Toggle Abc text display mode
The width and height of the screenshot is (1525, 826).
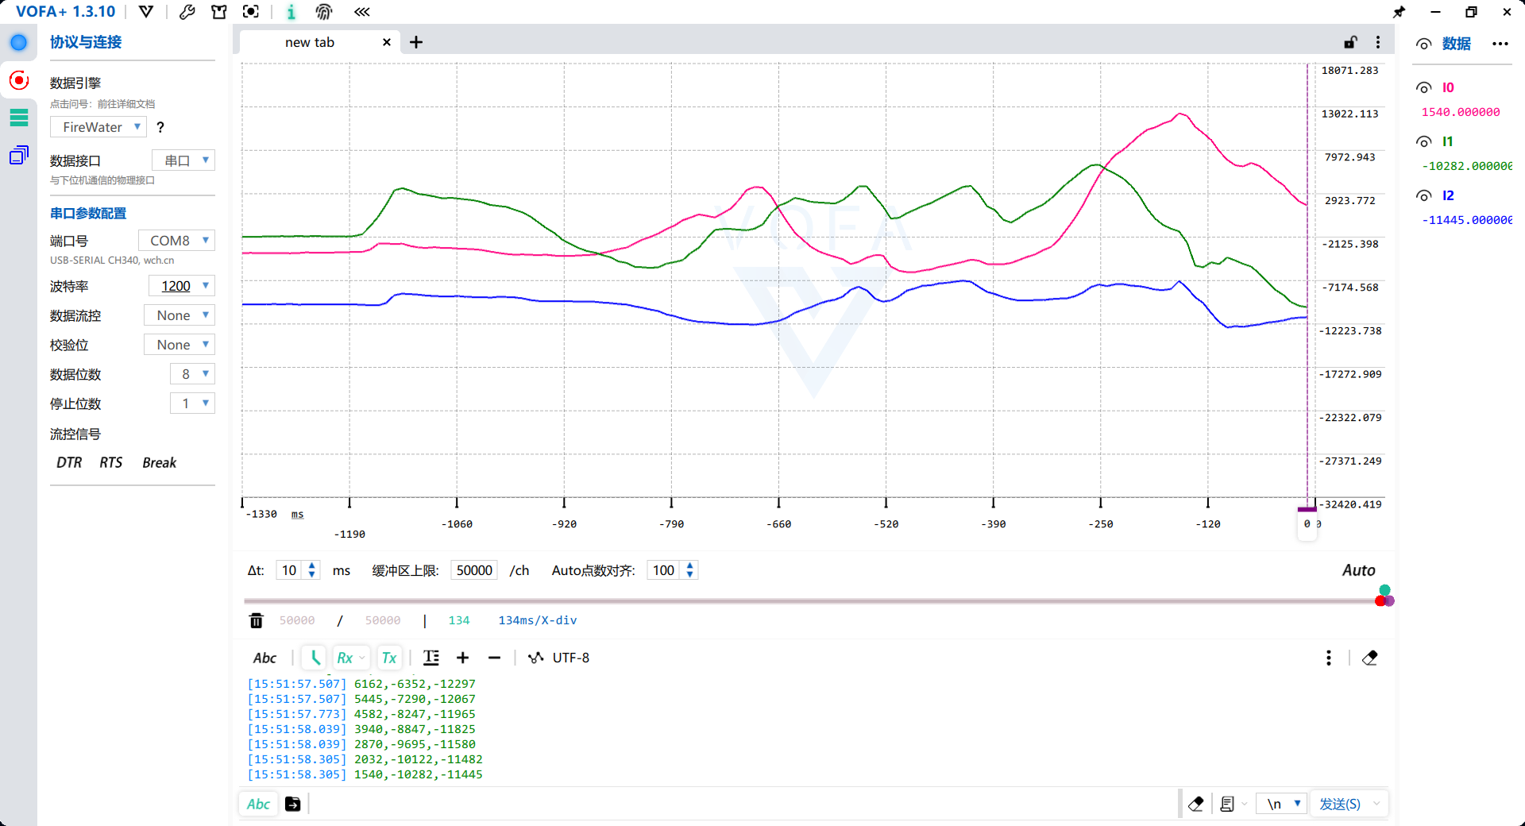264,658
